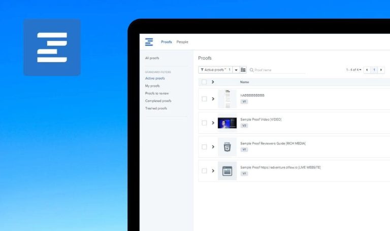Expand all rows with the header chevron
The height and width of the screenshot is (231, 390).
click(213, 82)
